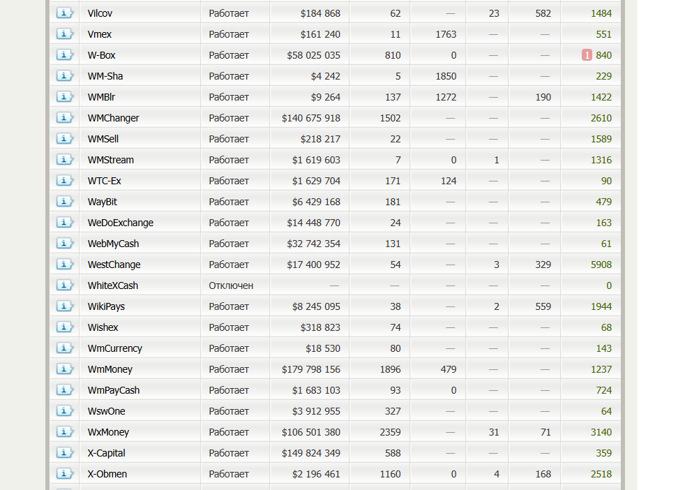Click the 2610 reviews count for WMChanger

(601, 118)
